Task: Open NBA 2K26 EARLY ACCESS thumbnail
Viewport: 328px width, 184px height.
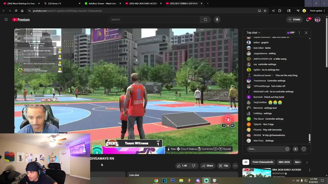Action: click(257, 173)
